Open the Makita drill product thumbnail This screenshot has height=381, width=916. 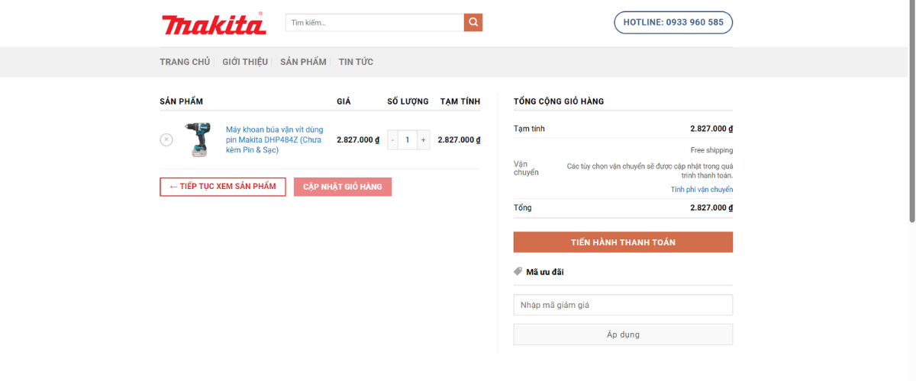(x=198, y=139)
